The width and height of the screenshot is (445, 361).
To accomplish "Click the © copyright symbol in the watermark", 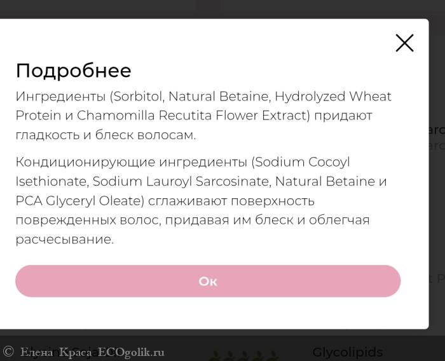I will (8, 351).
